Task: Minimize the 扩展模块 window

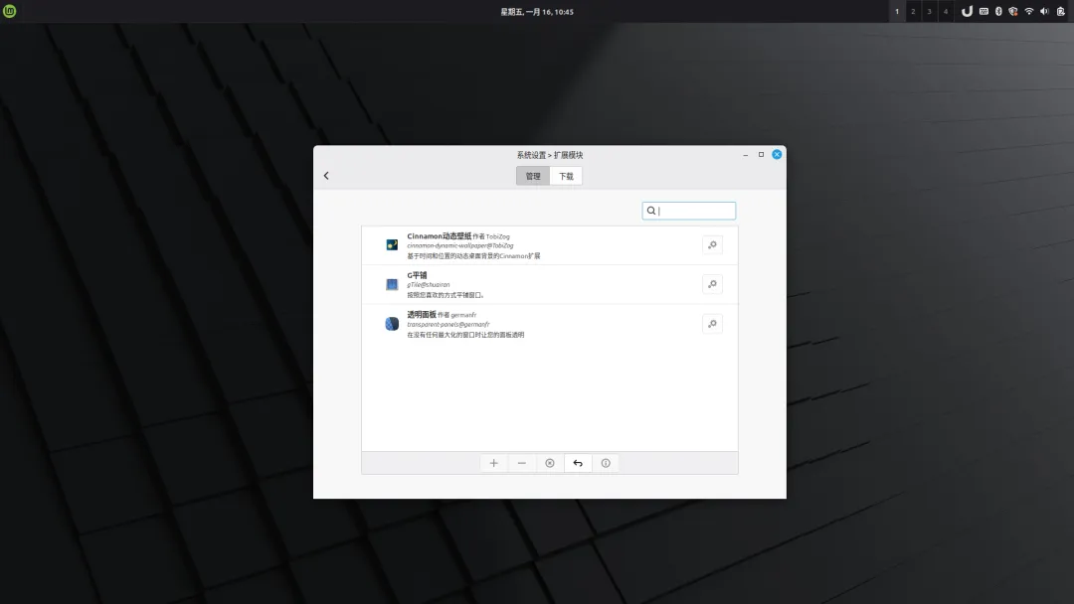Action: [x=745, y=155]
